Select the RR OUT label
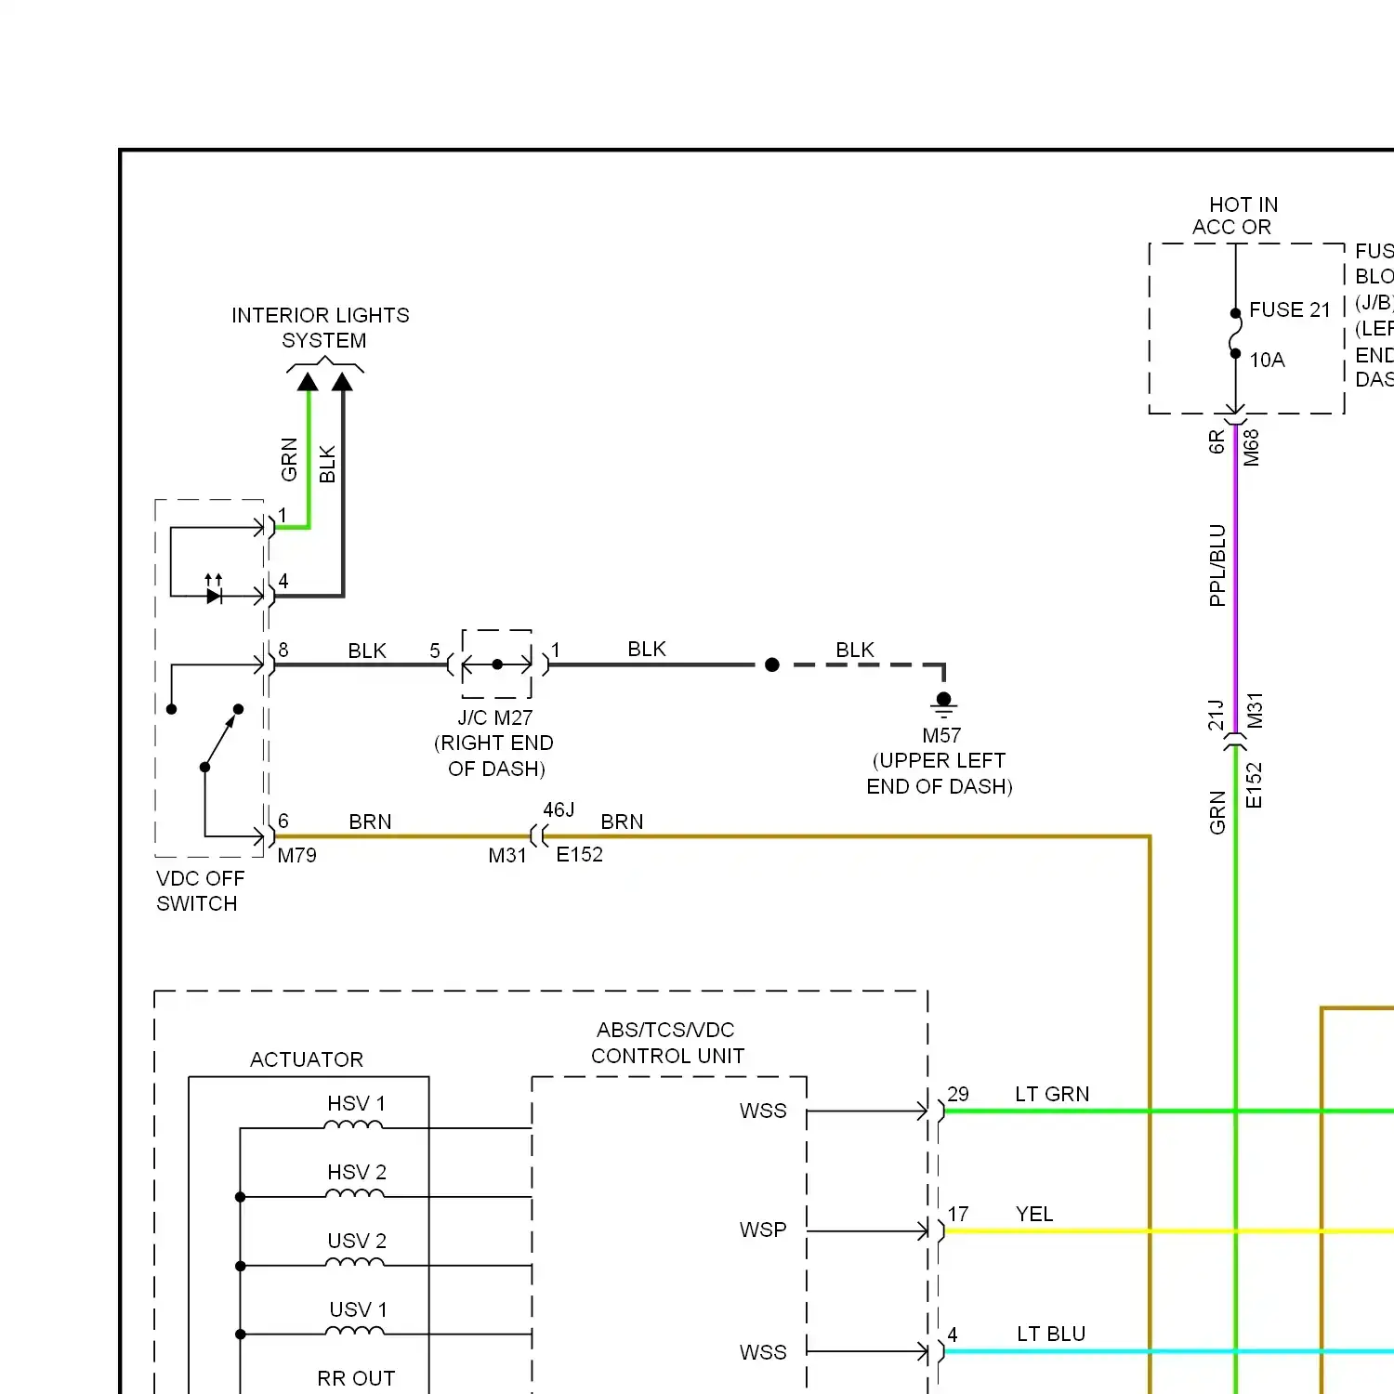 356,1378
